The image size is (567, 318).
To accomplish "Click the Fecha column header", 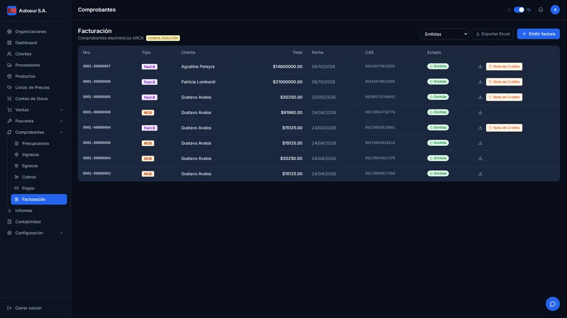I will pos(318,53).
